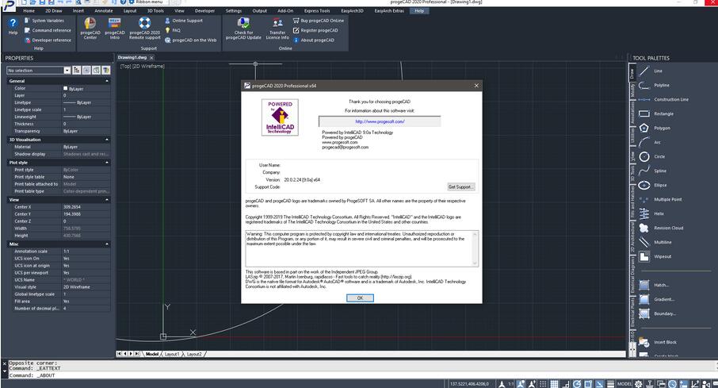Open the Home ribbon tab
Screen dimensions: 718x388
[x=29, y=10]
